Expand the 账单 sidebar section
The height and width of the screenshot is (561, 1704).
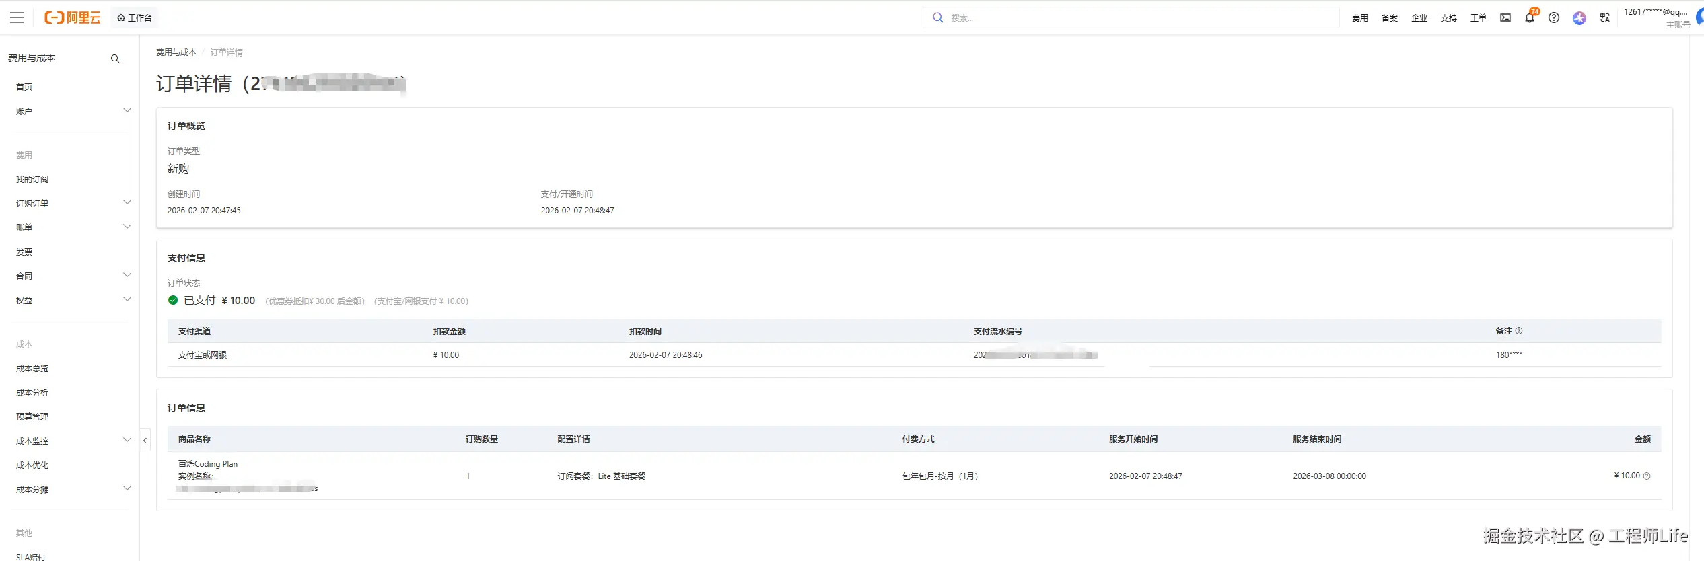pyautogui.click(x=73, y=227)
